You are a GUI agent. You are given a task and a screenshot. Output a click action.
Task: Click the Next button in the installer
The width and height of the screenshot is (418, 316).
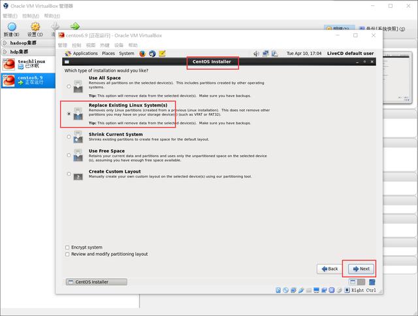click(361, 269)
